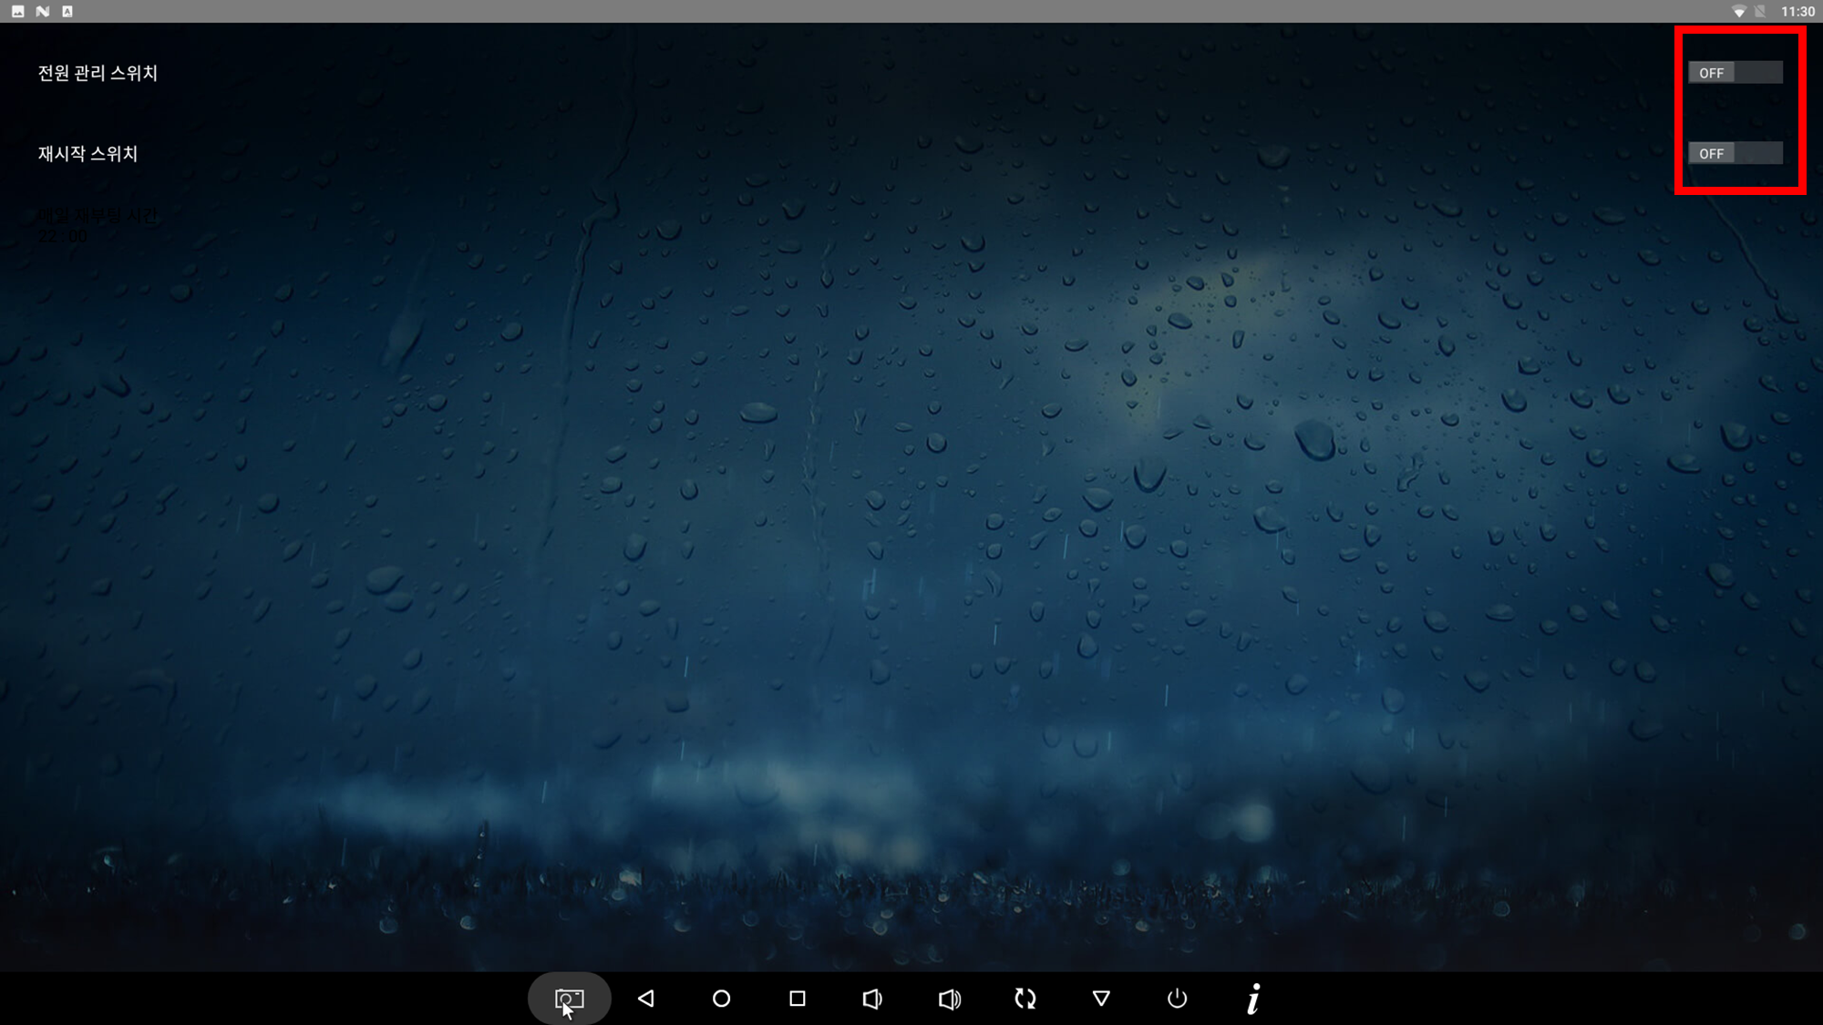Tap the screenshot capture icon in navigation bar
Image resolution: width=1823 pixels, height=1025 pixels.
click(x=569, y=999)
